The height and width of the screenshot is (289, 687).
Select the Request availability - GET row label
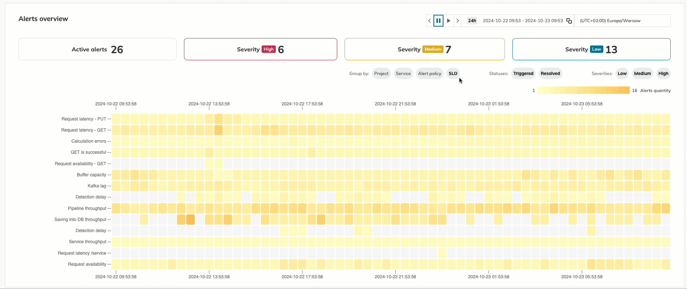(81, 164)
